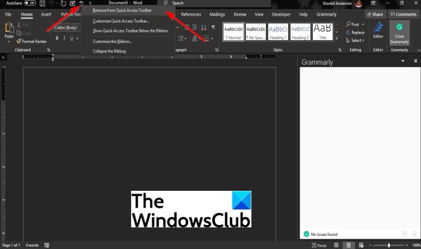
Task: Click the Format Painter button
Action: tap(31, 41)
